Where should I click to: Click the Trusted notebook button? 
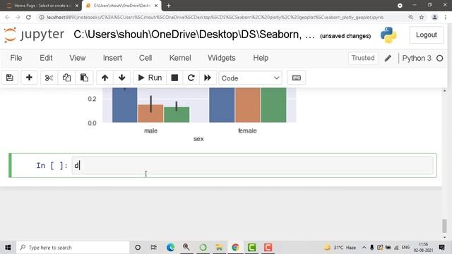point(363,58)
